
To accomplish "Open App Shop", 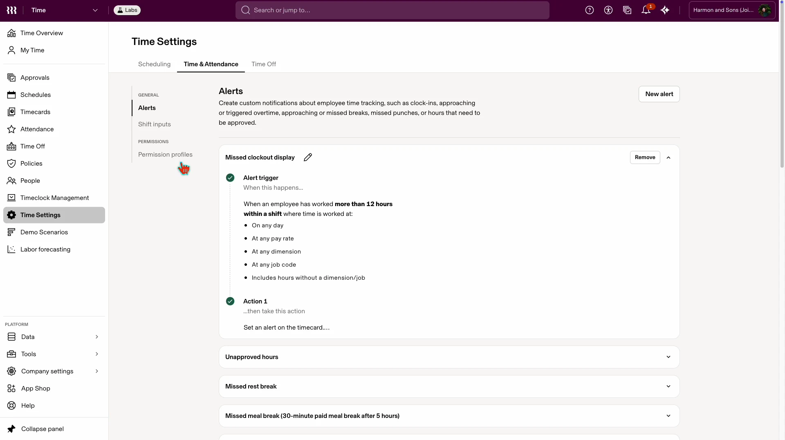I will tap(54, 388).
